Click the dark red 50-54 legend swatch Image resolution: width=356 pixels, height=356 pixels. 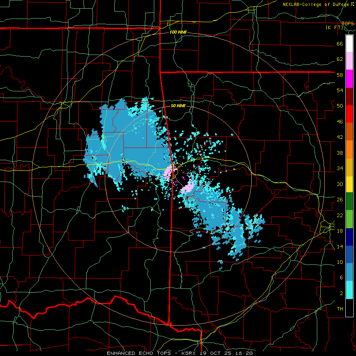coord(349,97)
